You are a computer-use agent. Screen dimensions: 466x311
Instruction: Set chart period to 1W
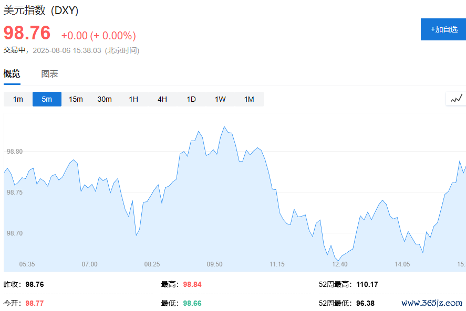220,99
